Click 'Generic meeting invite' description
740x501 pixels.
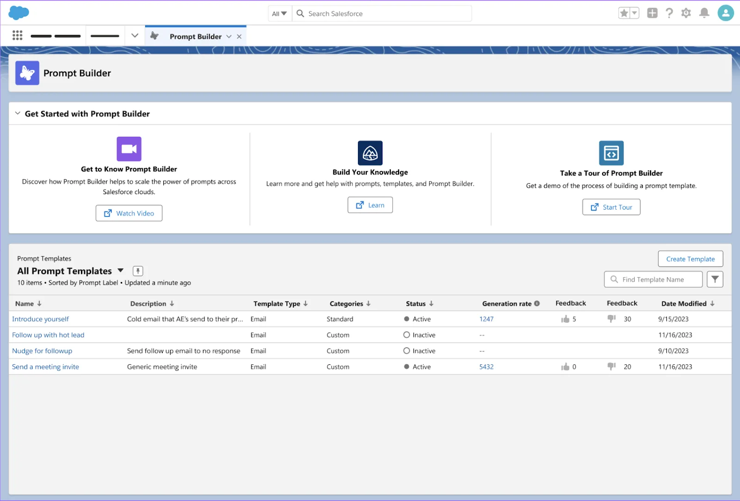162,367
